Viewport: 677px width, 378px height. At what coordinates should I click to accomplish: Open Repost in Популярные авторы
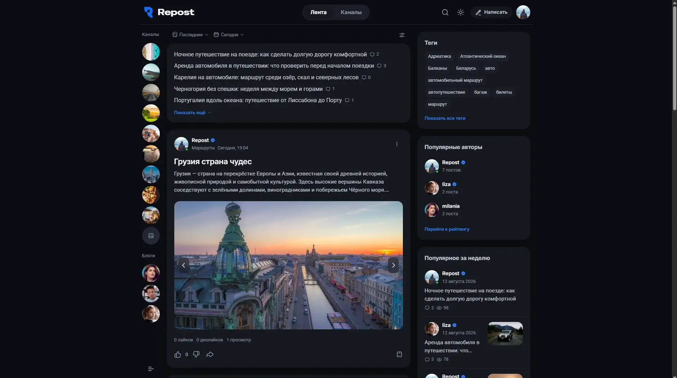451,162
